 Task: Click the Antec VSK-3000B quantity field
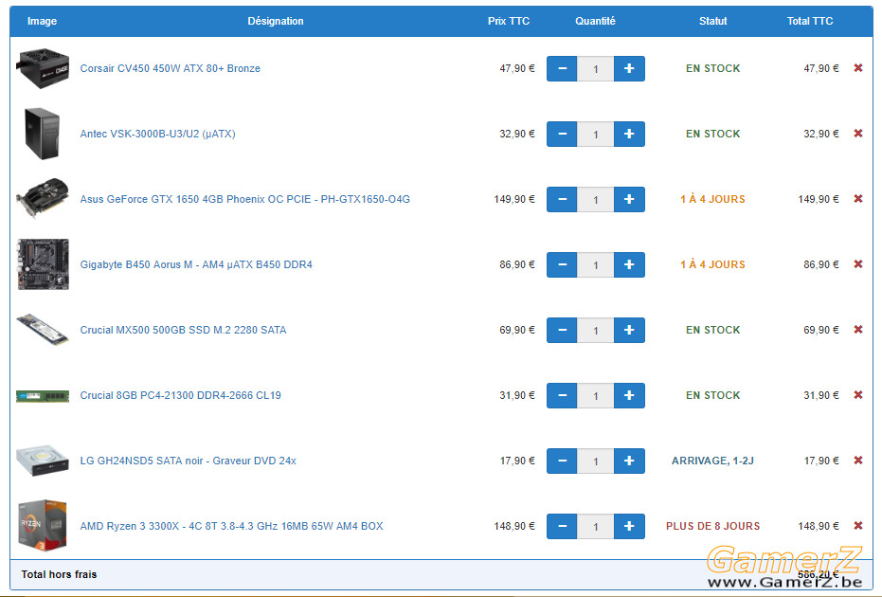click(x=596, y=134)
